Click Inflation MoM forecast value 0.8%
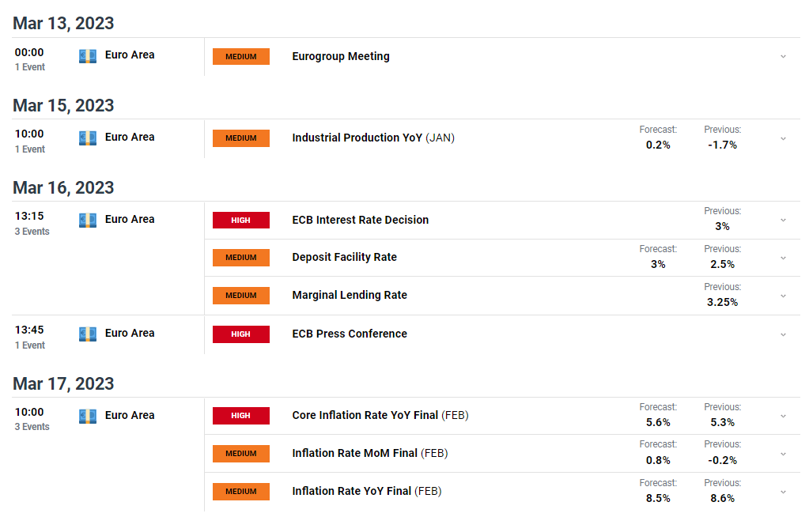The height and width of the screenshot is (517, 809). click(658, 460)
